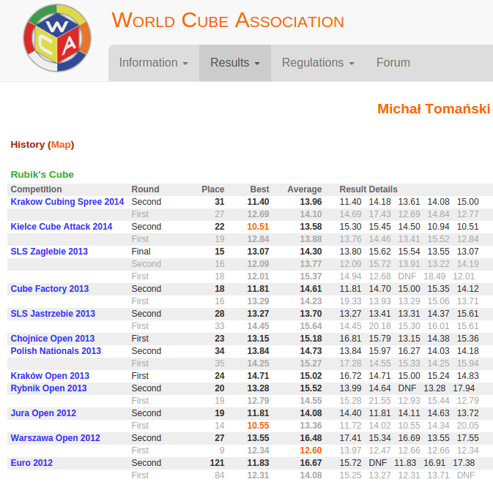Click the Place column header
493x482 pixels.
coord(213,189)
